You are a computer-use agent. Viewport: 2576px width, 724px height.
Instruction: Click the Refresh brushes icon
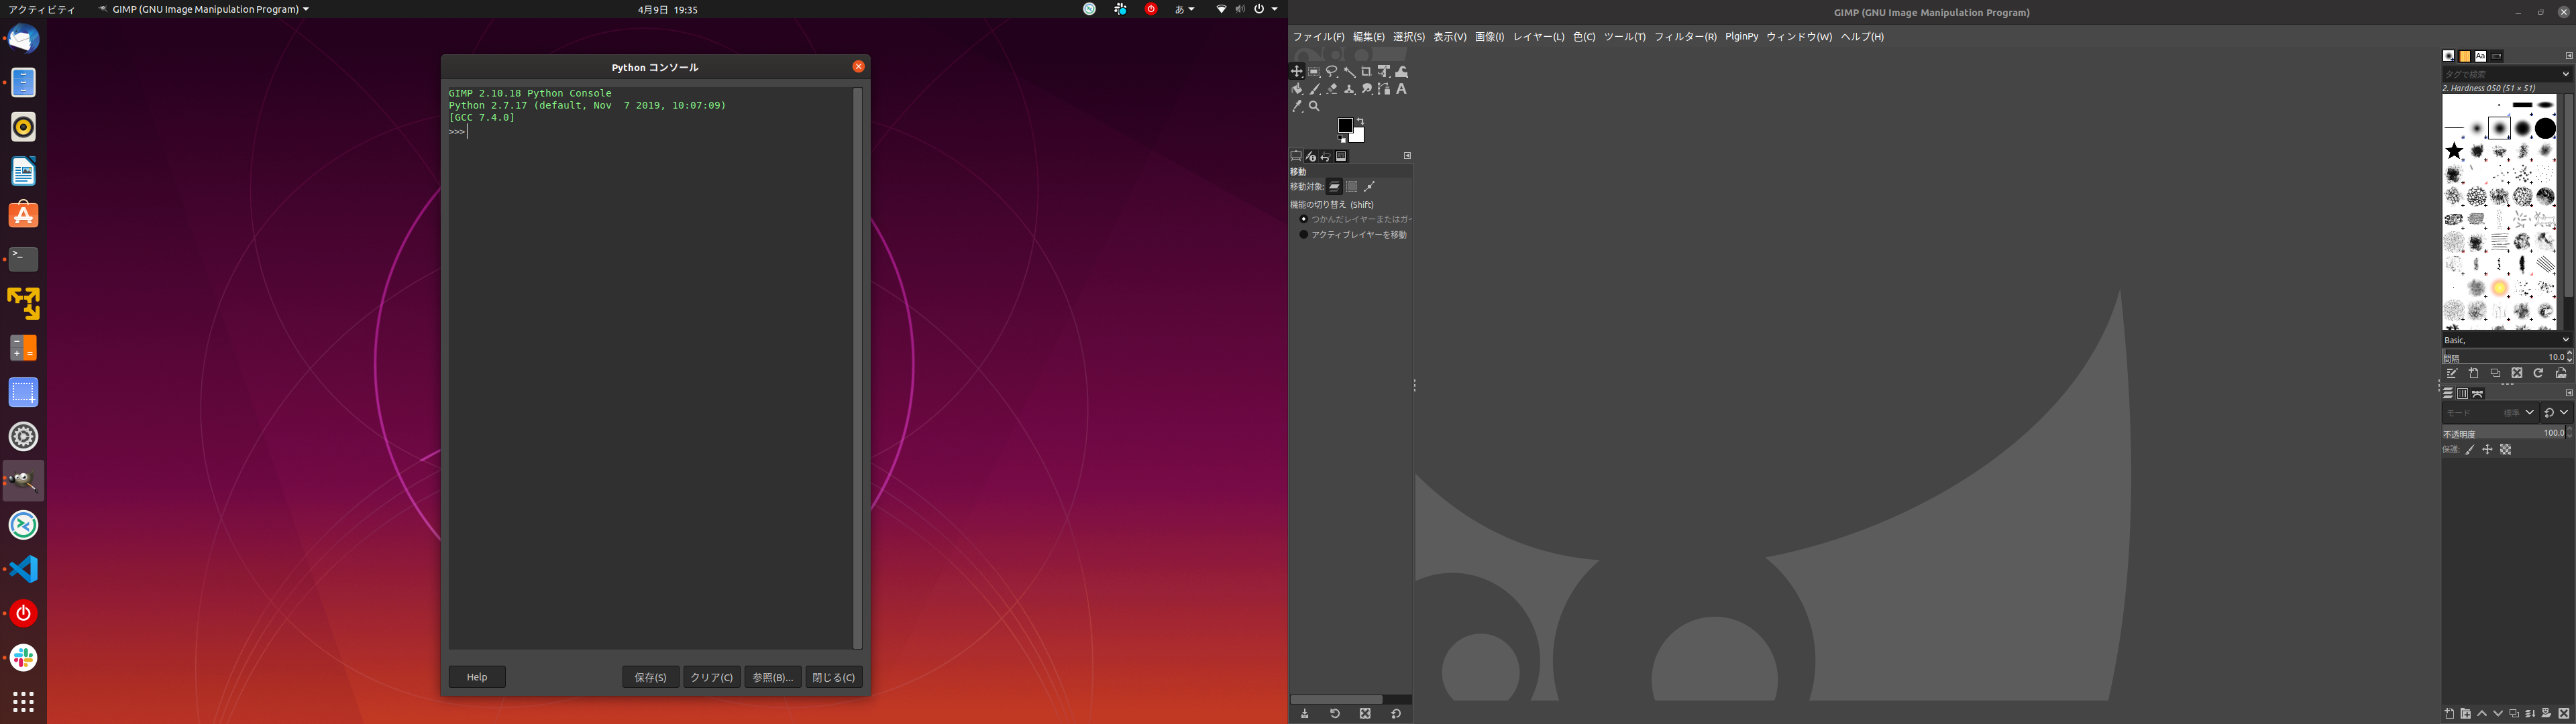tap(2538, 373)
